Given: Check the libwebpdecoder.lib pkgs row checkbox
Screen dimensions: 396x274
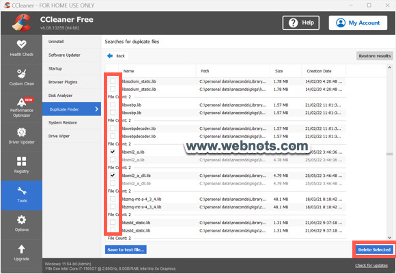Looking at the screenshot, I should pyautogui.click(x=113, y=136).
